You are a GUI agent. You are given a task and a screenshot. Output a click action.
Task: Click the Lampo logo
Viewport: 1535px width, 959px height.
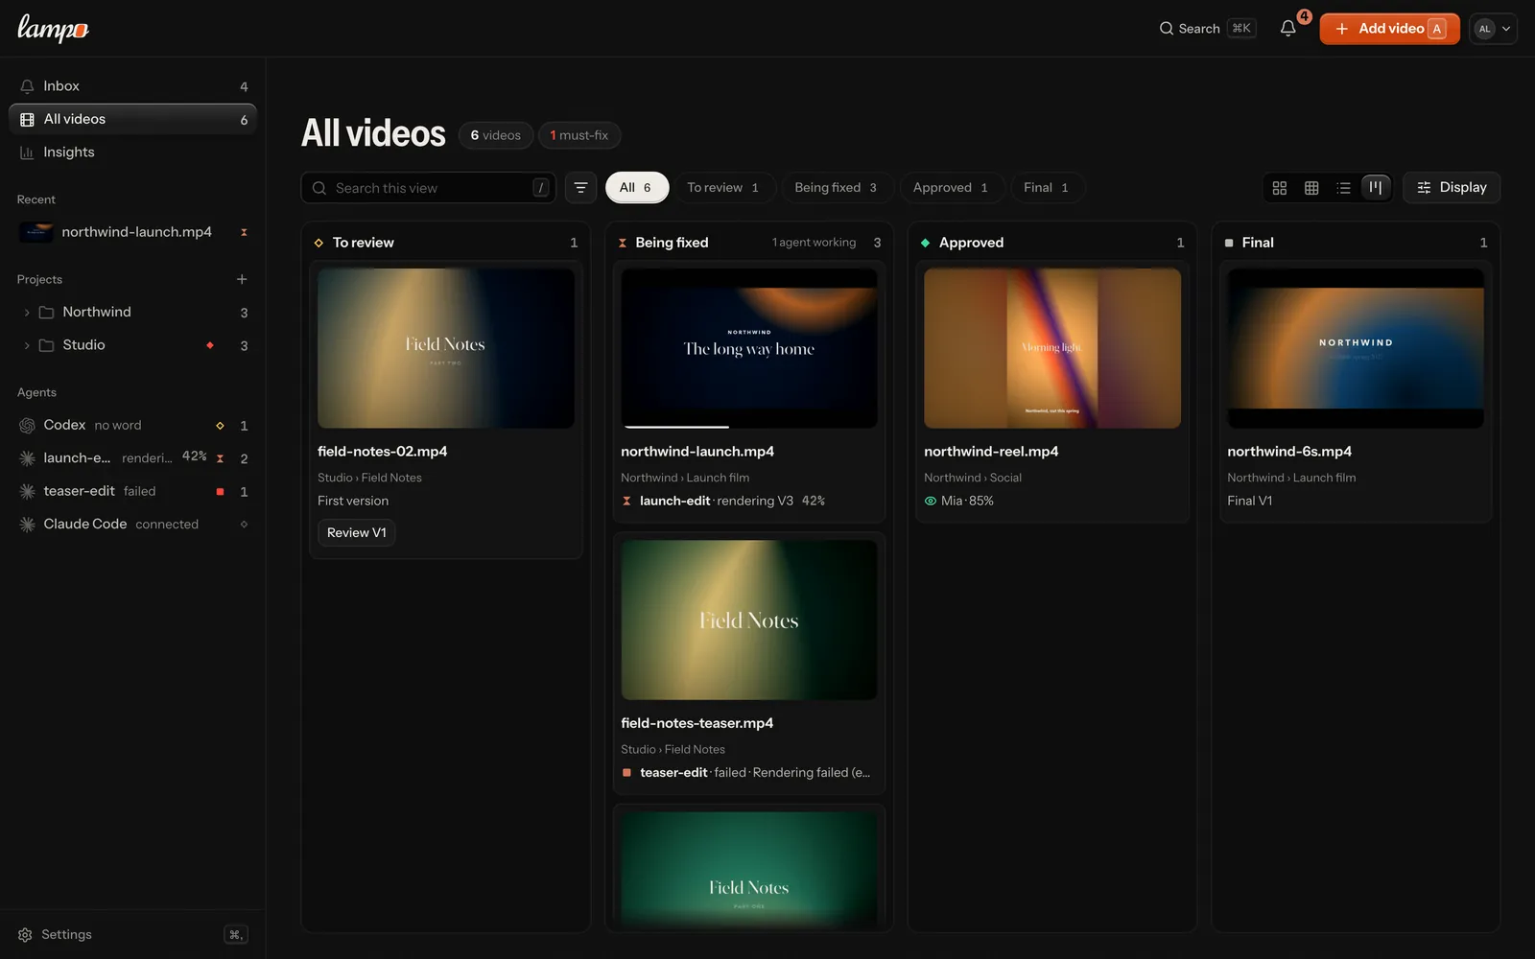coord(53,29)
